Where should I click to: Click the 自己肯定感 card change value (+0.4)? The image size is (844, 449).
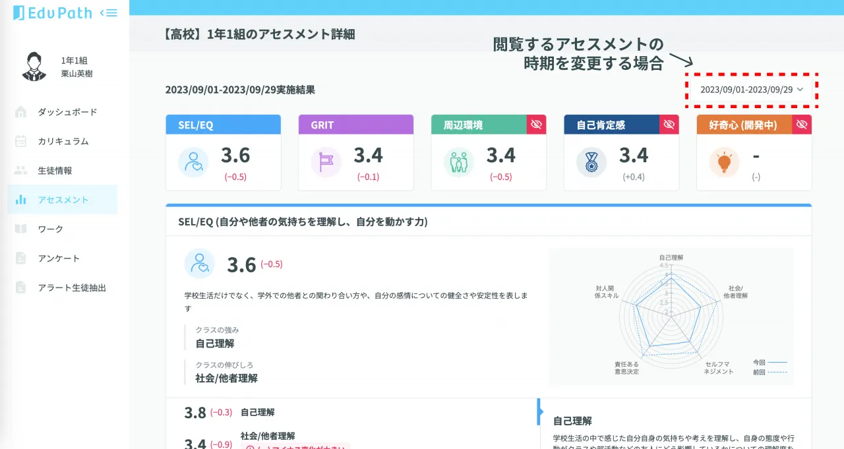633,177
